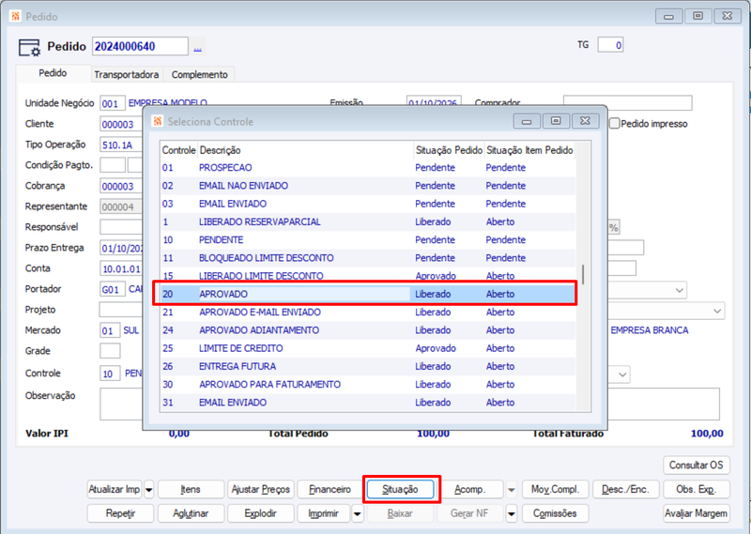Select row 24 APROVADO ADIANTAMENTO

pos(368,330)
